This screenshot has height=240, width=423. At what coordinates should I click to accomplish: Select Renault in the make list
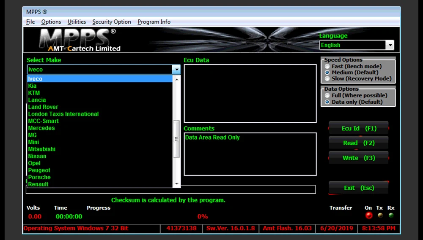click(x=100, y=184)
